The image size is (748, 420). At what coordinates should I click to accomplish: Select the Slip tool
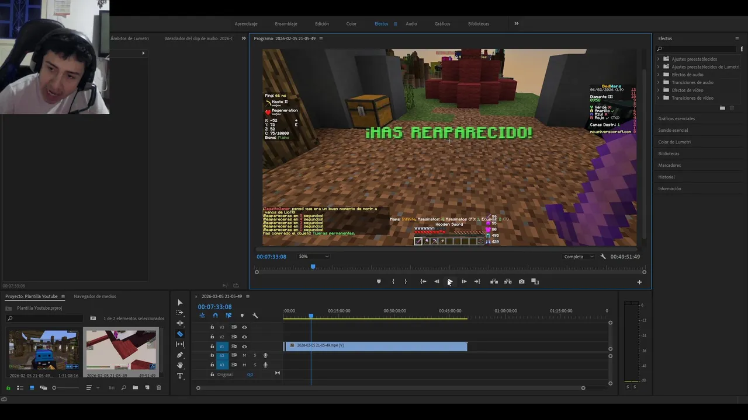pyautogui.click(x=179, y=344)
